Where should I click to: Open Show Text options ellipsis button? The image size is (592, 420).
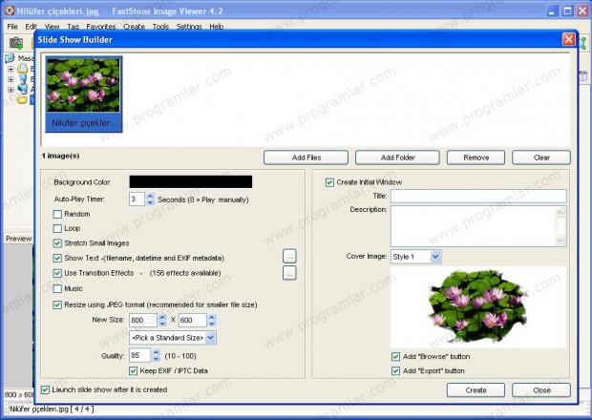tap(289, 256)
